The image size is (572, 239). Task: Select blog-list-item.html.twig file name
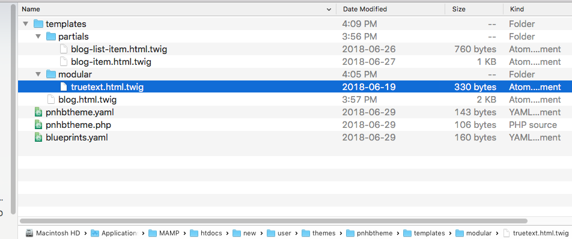pyautogui.click(x=120, y=49)
